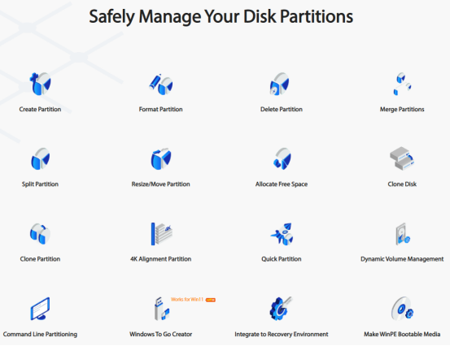This screenshot has width=450, height=346.
Task: Open the Command Line Partitioning monitor icon
Action: [x=40, y=309]
